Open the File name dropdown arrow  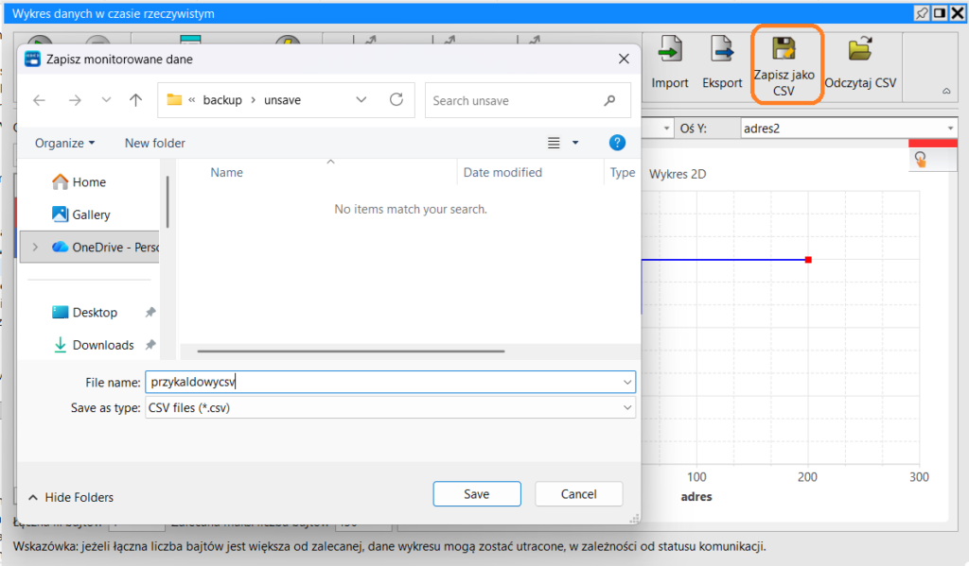pos(627,382)
